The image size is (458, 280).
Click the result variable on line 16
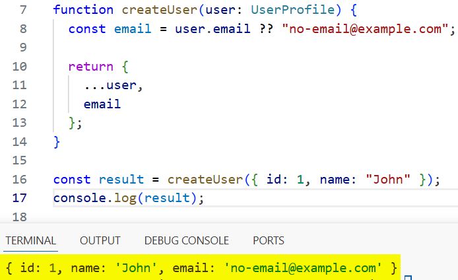click(x=121, y=180)
